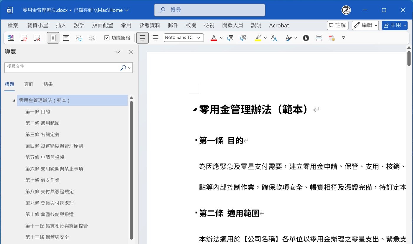
Task: Switch to the 結果 tab
Action: 48,84
